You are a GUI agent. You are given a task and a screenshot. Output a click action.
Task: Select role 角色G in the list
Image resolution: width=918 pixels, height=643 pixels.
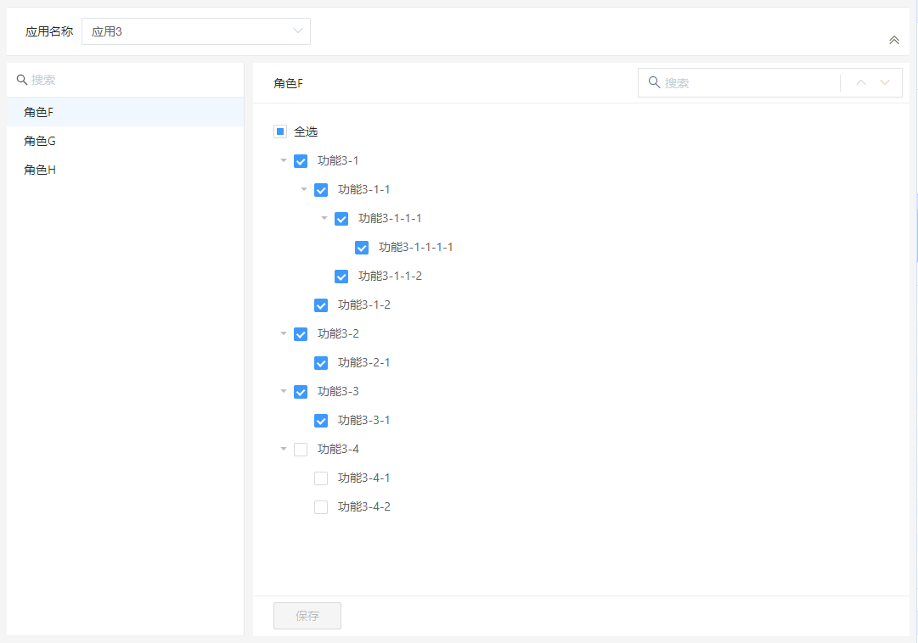click(x=40, y=141)
